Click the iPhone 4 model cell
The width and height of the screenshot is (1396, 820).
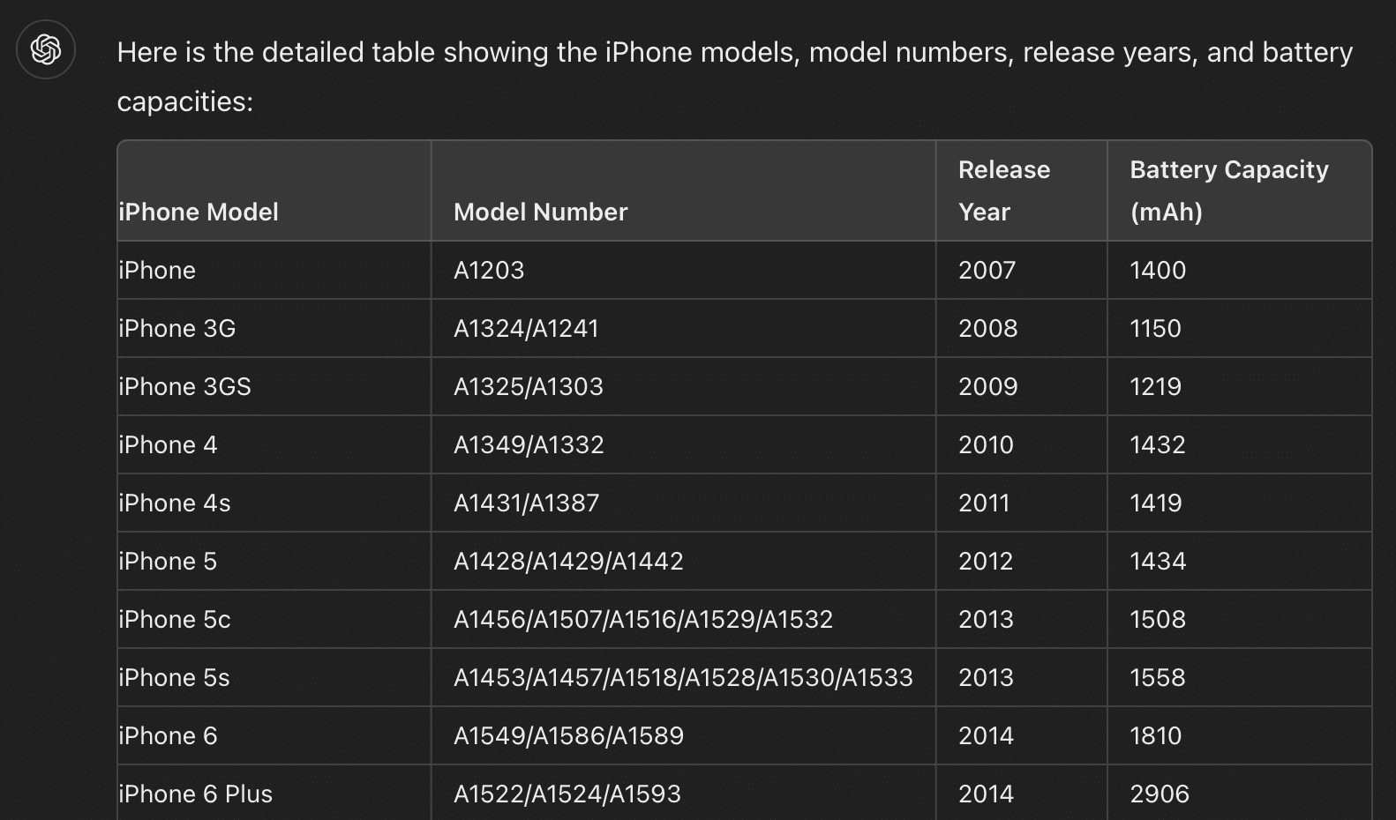[168, 444]
